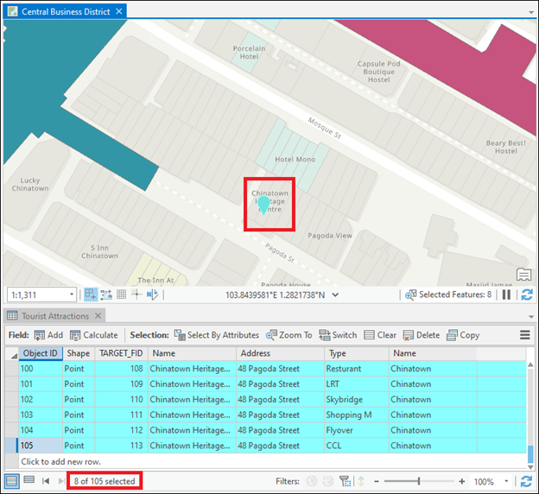Open the map scale 1:1,311 dropdown
This screenshot has height=494, width=539.
72,294
